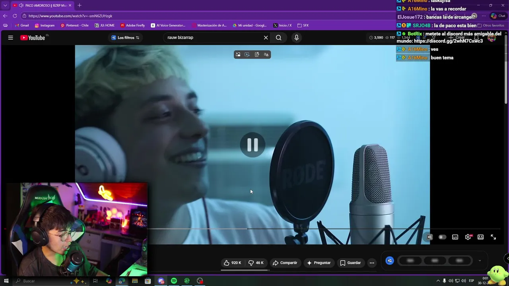Open Discord from taskbar
Image resolution: width=509 pixels, height=286 pixels.
161,281
